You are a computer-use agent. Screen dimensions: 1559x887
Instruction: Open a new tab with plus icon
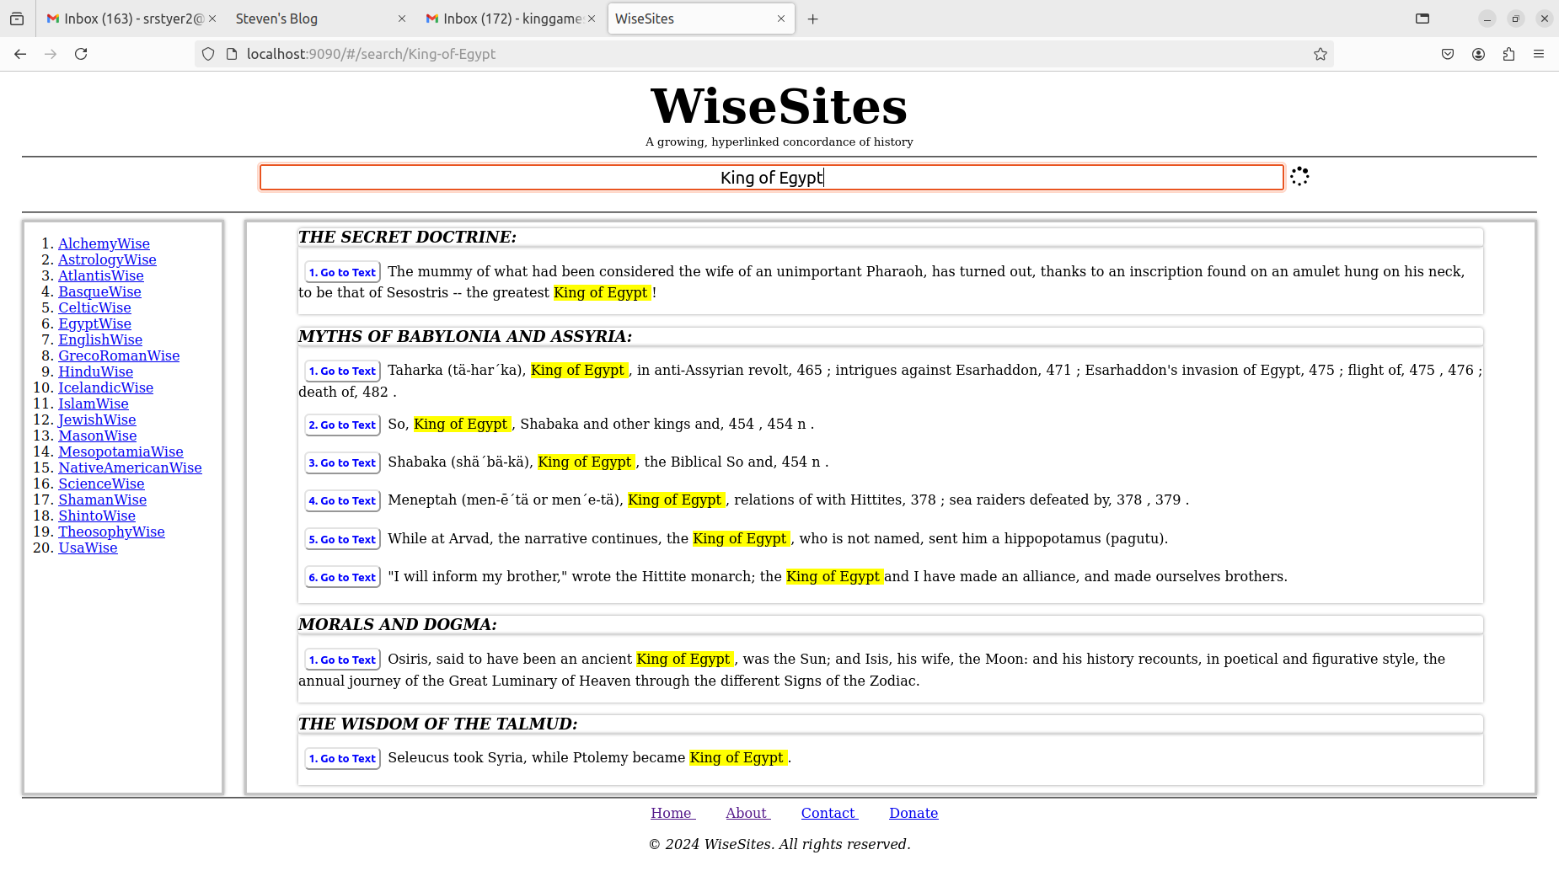click(812, 19)
